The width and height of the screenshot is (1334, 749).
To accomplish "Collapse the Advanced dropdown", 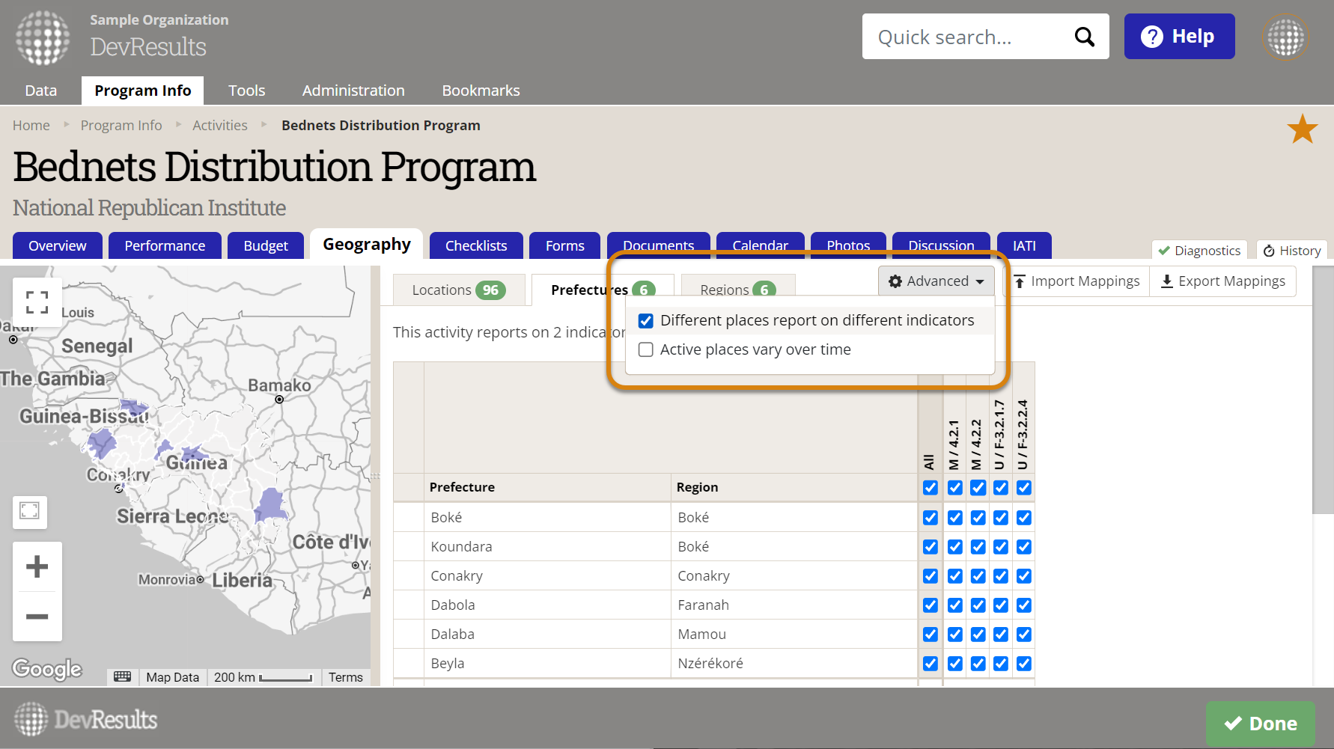I will point(936,281).
